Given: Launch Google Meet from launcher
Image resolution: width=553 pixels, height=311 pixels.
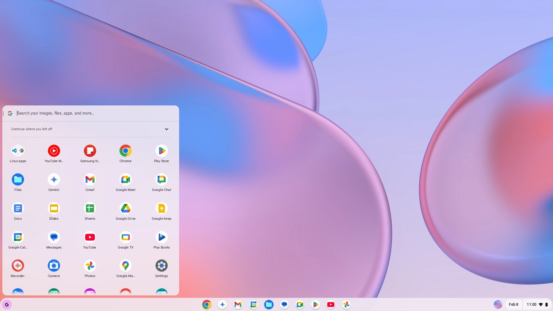Looking at the screenshot, I should 126,180.
